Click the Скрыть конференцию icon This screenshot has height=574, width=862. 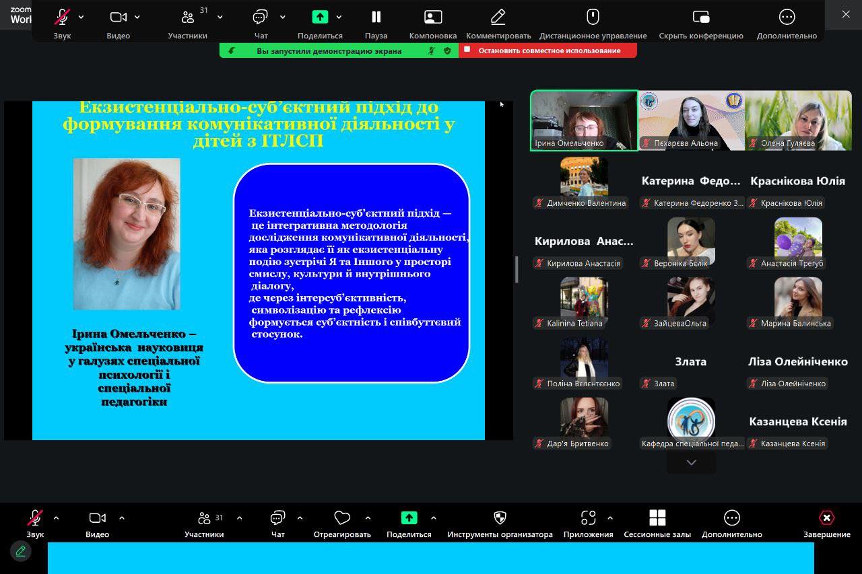click(700, 17)
